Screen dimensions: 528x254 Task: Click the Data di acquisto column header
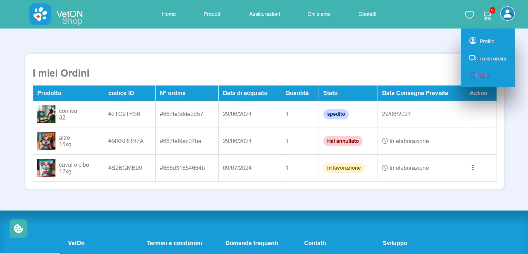point(250,93)
